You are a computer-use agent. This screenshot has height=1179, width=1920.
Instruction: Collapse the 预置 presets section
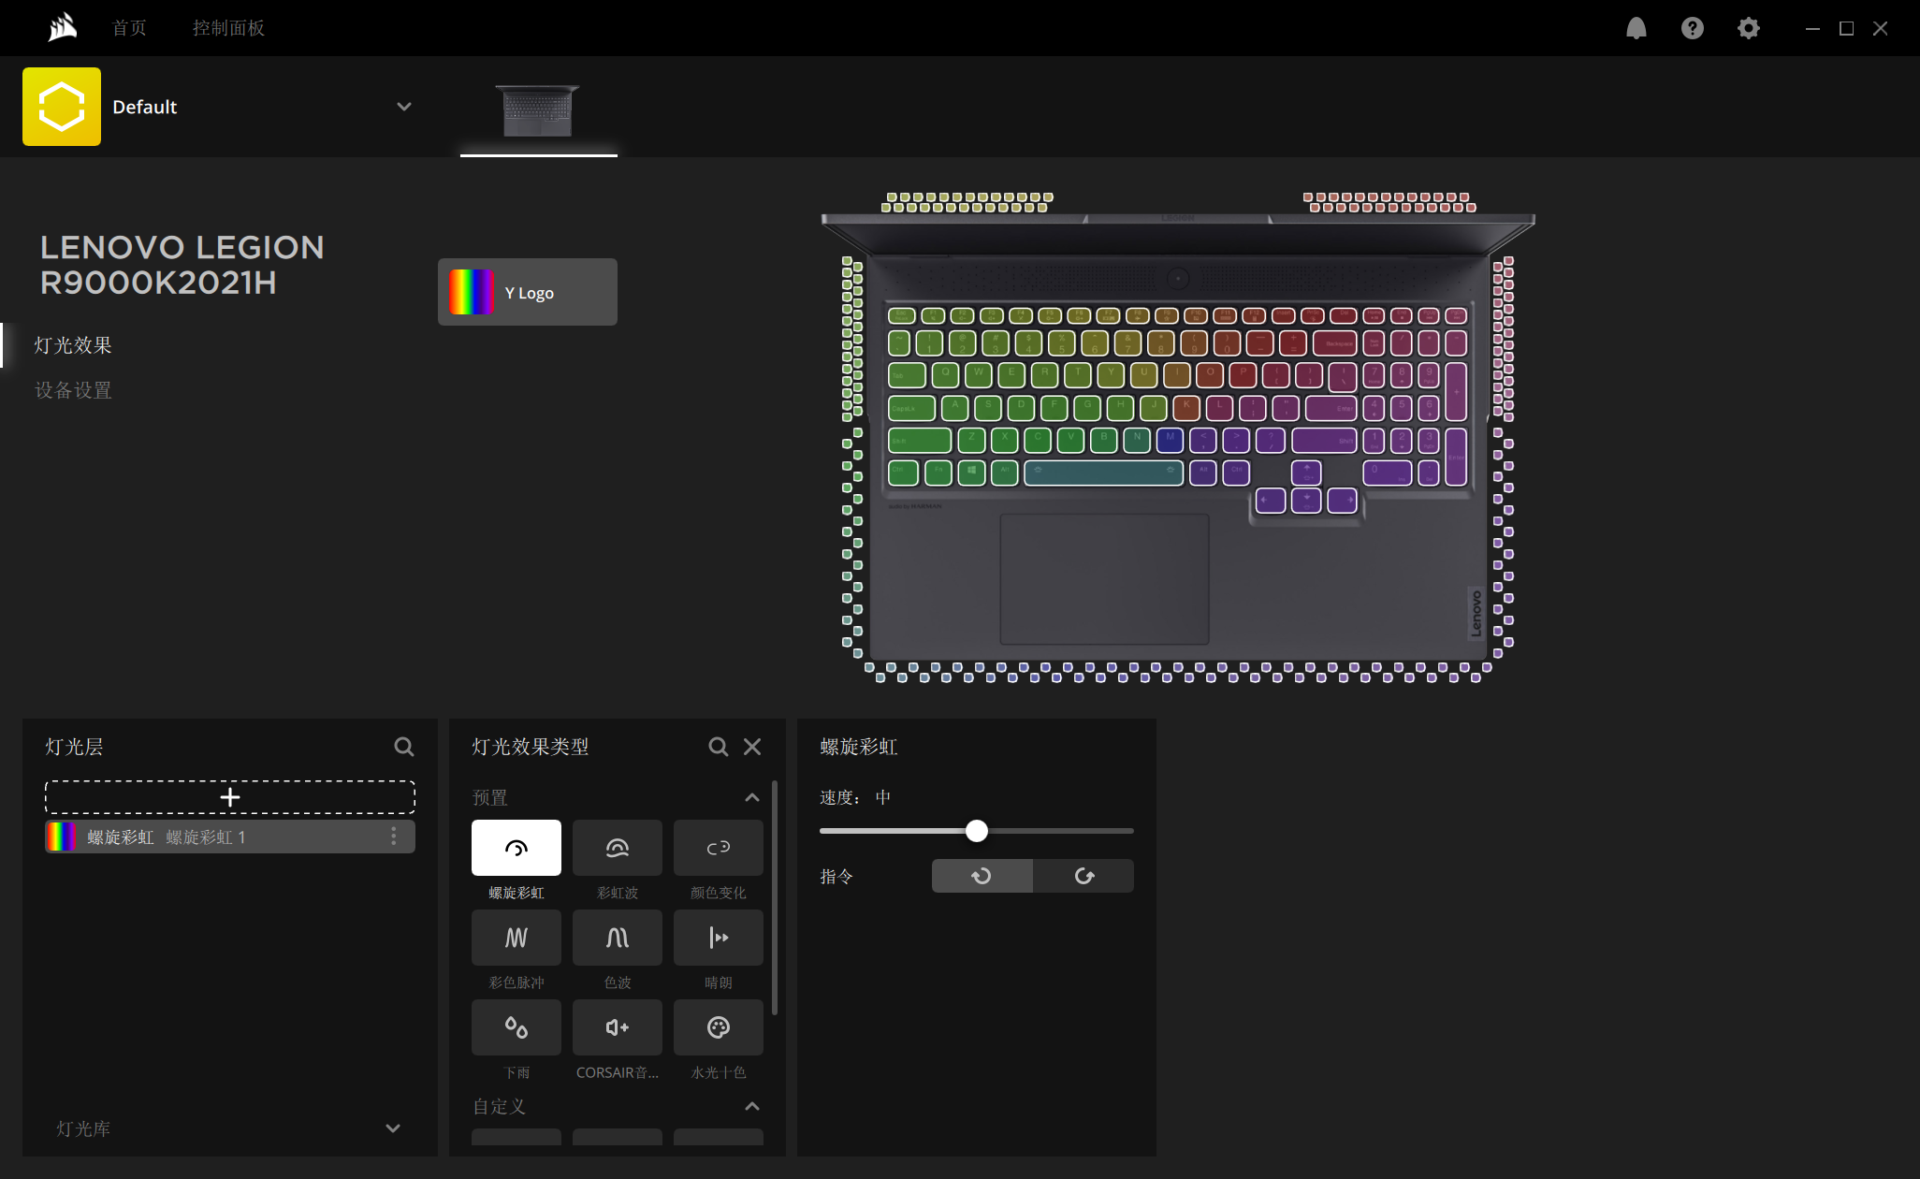751,797
